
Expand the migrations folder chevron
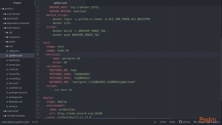[5, 37]
